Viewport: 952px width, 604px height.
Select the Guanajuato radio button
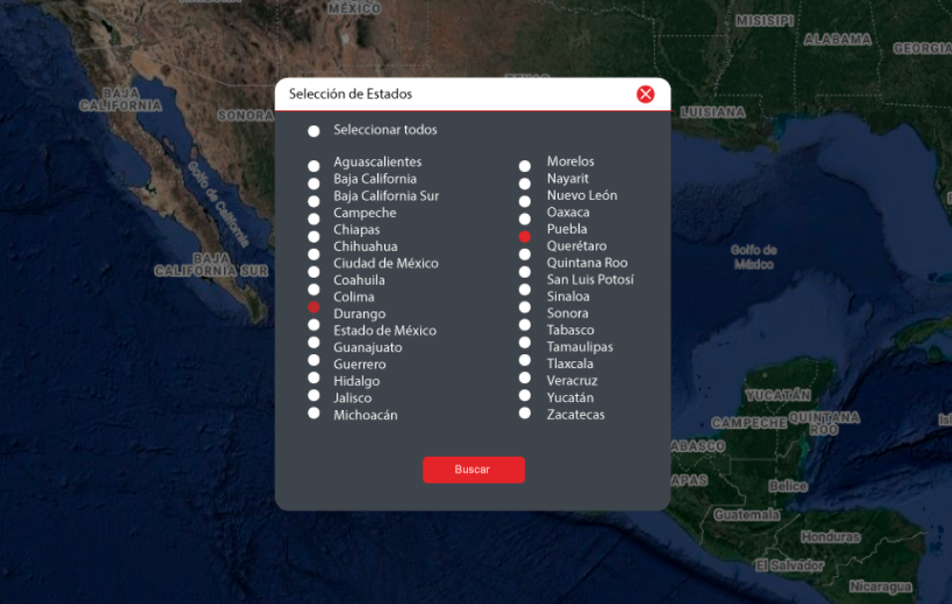click(314, 342)
